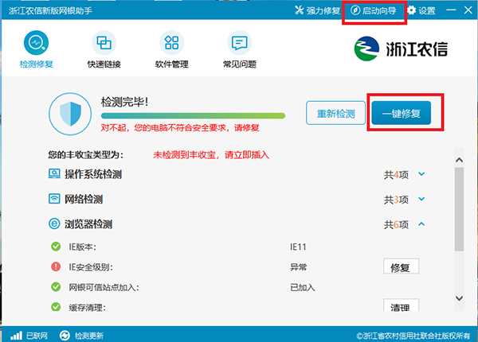Click the scrollbar down arrow

tap(459, 298)
